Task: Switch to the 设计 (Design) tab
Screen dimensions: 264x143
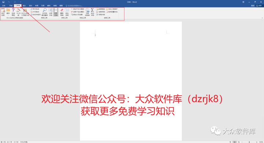Action: (31, 6)
